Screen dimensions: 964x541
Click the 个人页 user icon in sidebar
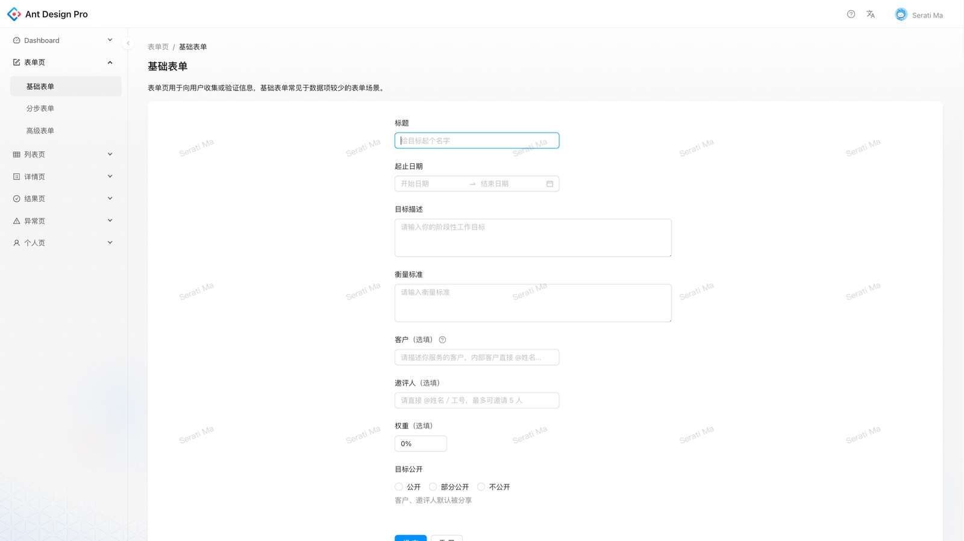[16, 243]
